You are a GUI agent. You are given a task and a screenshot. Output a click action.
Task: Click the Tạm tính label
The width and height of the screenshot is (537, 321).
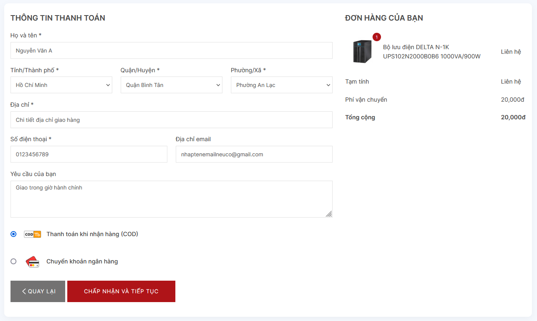click(357, 82)
